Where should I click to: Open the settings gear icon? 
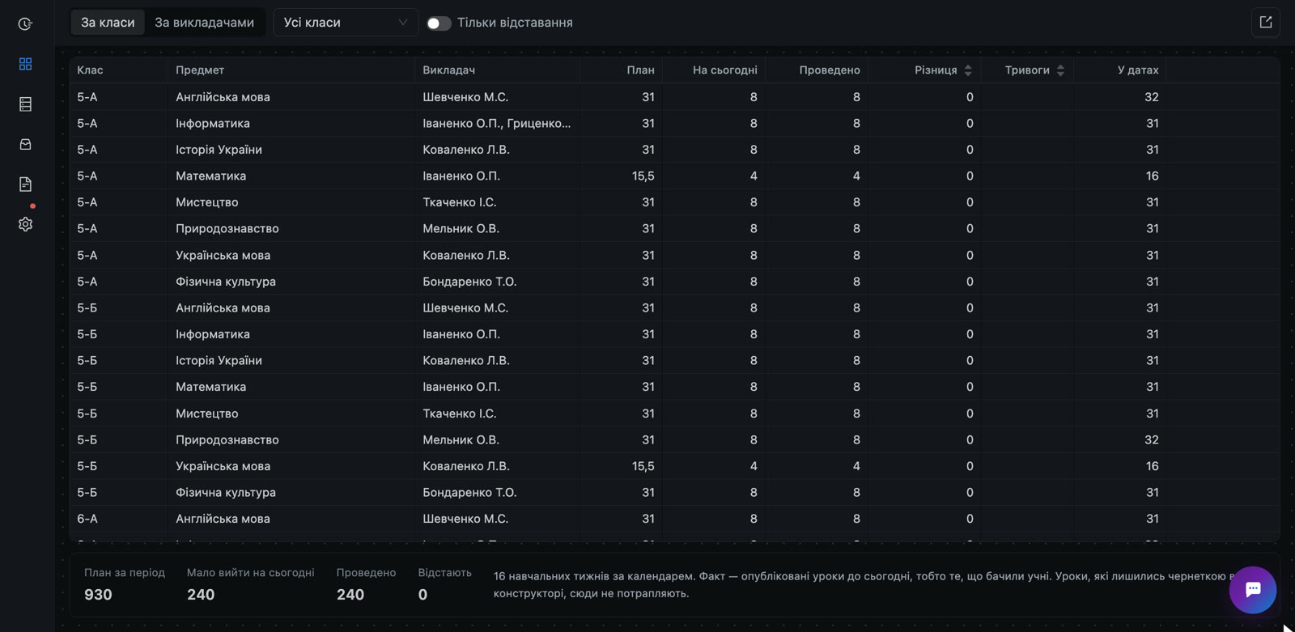25,224
